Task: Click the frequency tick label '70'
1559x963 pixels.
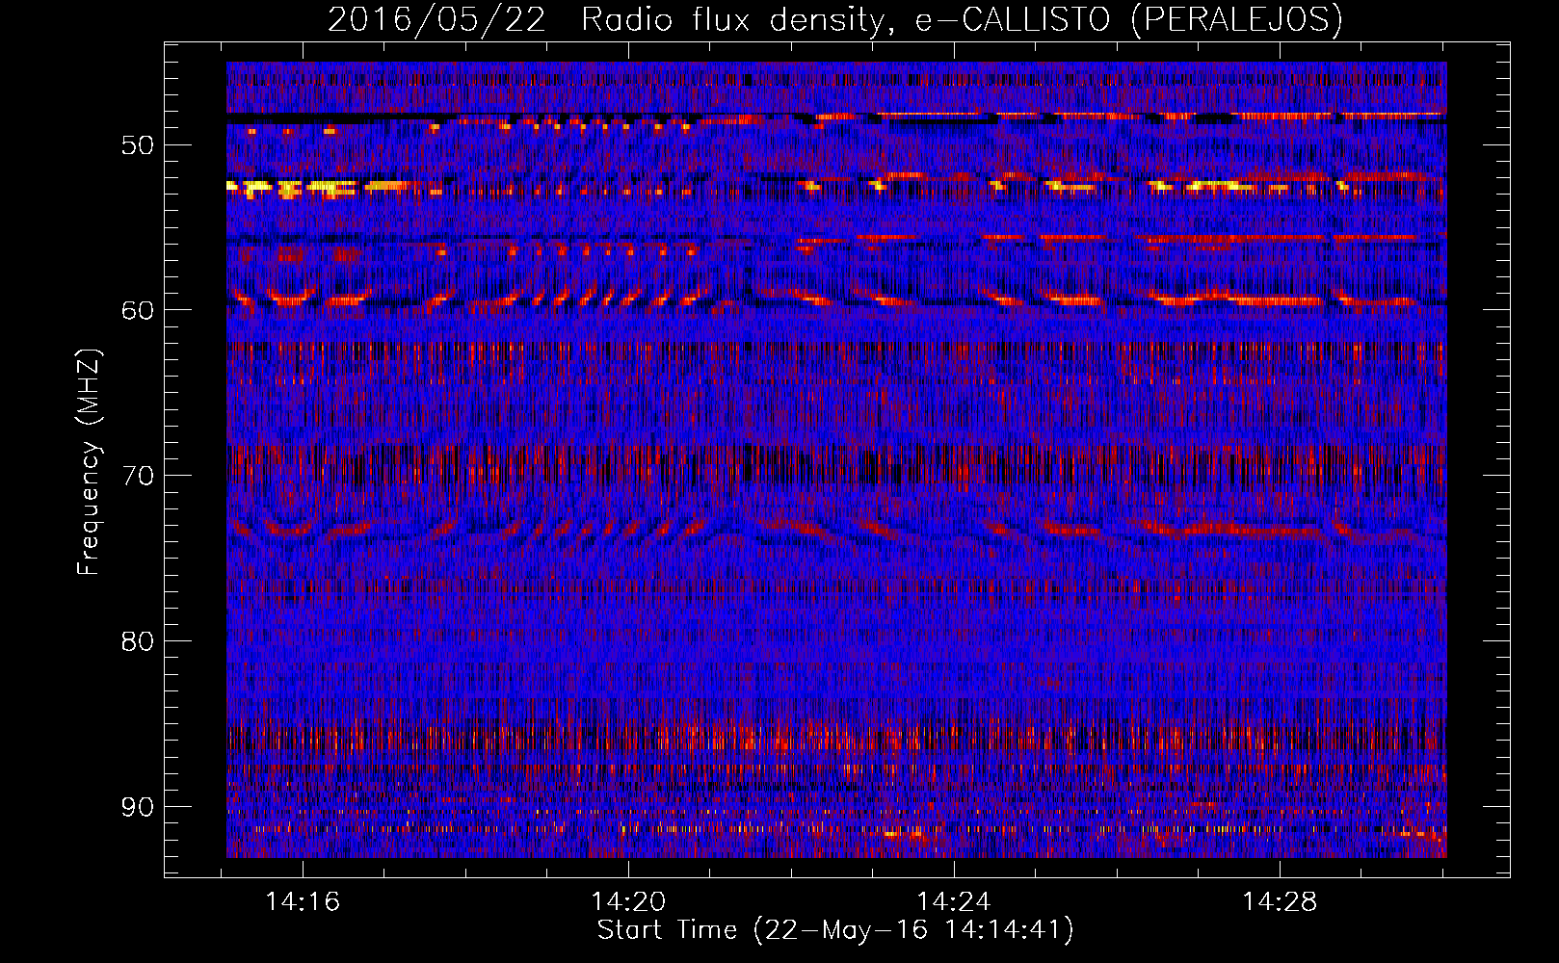Action: pos(138,476)
